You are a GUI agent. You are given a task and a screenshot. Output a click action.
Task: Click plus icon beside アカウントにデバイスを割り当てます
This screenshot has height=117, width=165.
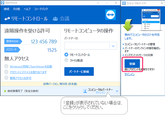[x=6, y=72]
